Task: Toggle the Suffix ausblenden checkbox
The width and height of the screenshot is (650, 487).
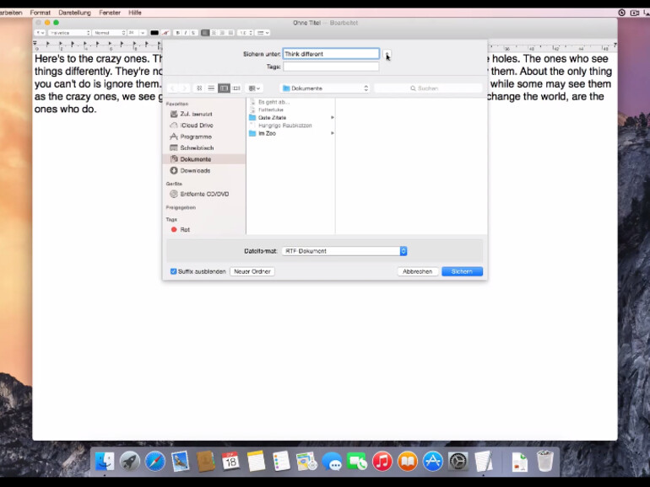Action: tap(174, 271)
